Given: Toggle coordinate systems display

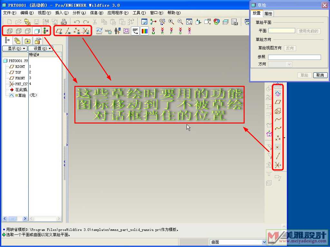Looking at the screenshot, I should (86, 31).
